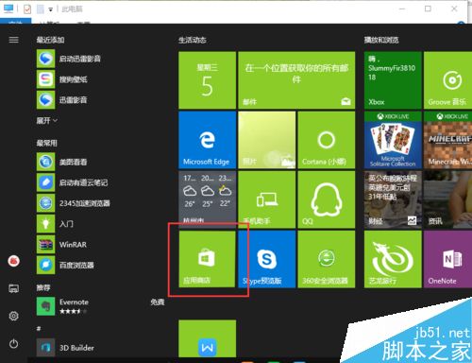Open 艺龙旅行 tile

click(393, 259)
